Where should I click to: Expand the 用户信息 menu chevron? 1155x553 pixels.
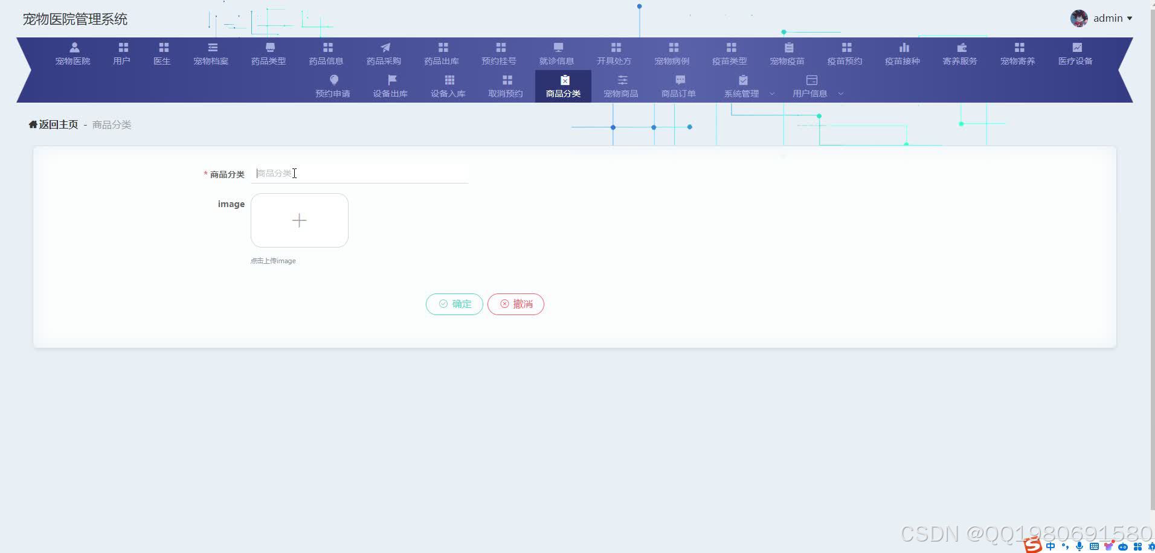[840, 94]
